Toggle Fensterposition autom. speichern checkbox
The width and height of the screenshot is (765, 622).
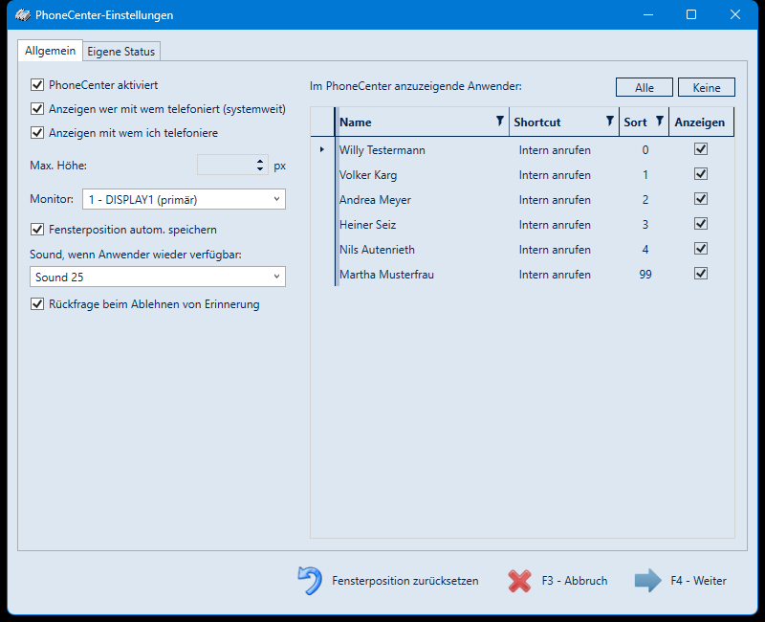pos(37,229)
